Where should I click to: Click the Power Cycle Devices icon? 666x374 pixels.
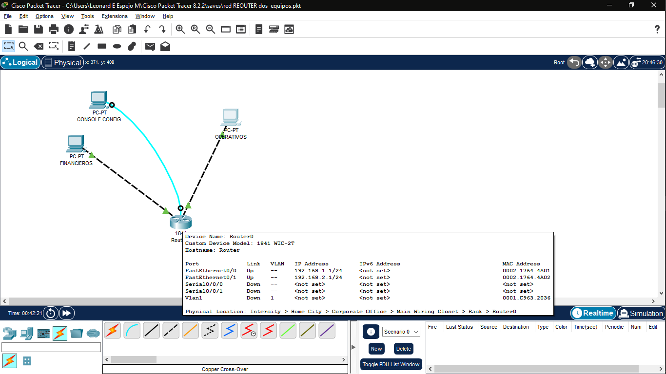click(51, 313)
